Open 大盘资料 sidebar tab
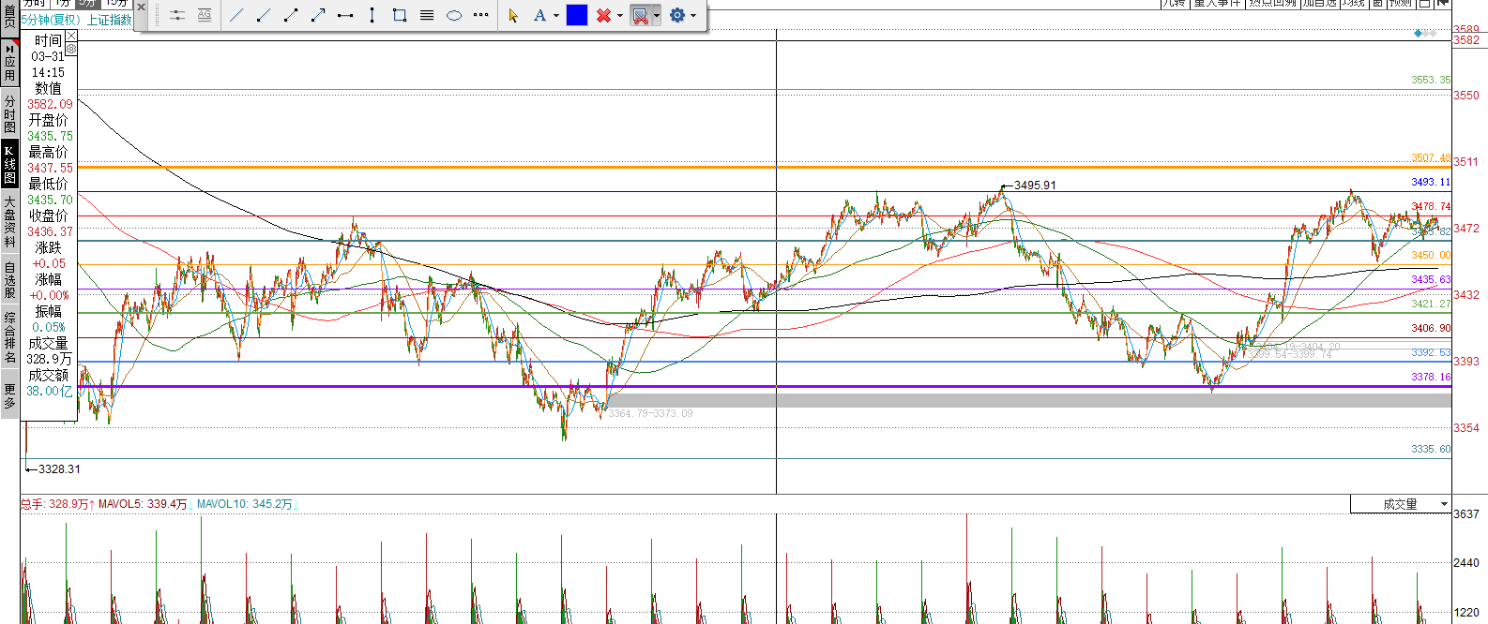Image resolution: width=1488 pixels, height=624 pixels. click(x=9, y=222)
